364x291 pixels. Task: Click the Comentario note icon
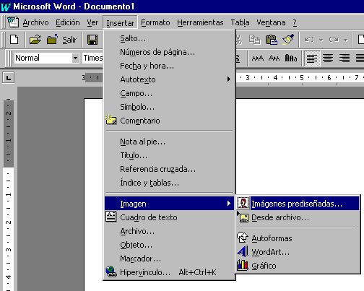tap(111, 120)
